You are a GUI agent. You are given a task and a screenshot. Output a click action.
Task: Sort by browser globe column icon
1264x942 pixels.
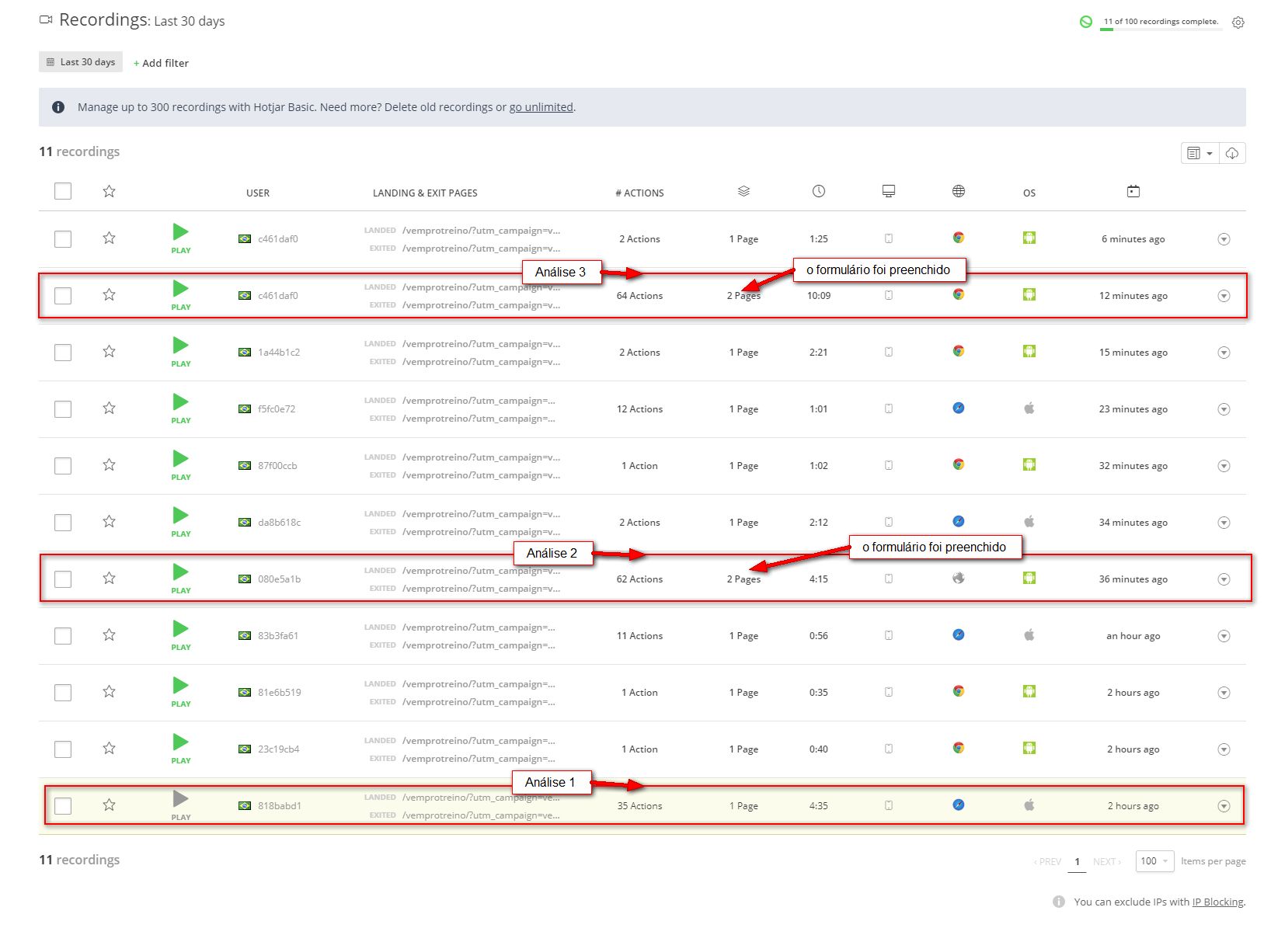tap(959, 192)
